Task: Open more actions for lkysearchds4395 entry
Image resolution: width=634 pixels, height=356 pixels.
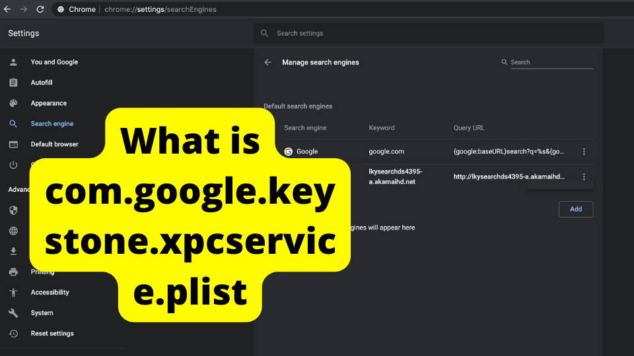Action: pyautogui.click(x=584, y=177)
